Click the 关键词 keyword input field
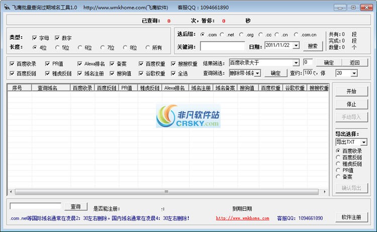Image resolution: width=377 pixels, height=232 pixels. click(222, 46)
